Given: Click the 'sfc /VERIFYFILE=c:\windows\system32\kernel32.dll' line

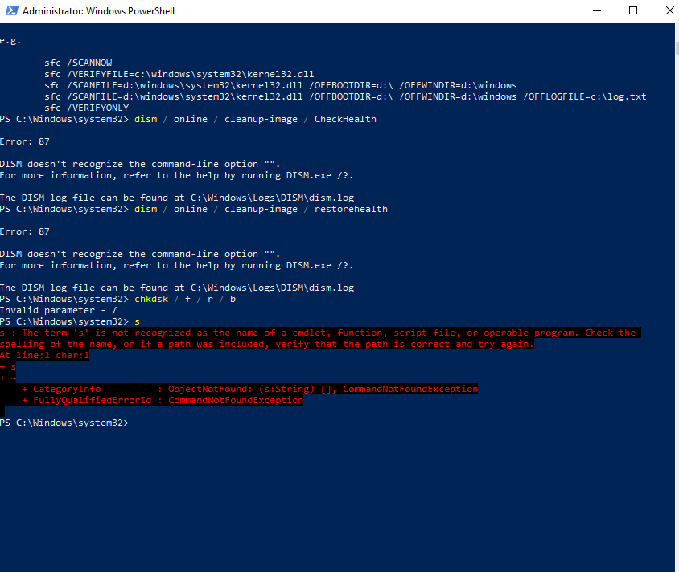Looking at the screenshot, I should tap(179, 74).
